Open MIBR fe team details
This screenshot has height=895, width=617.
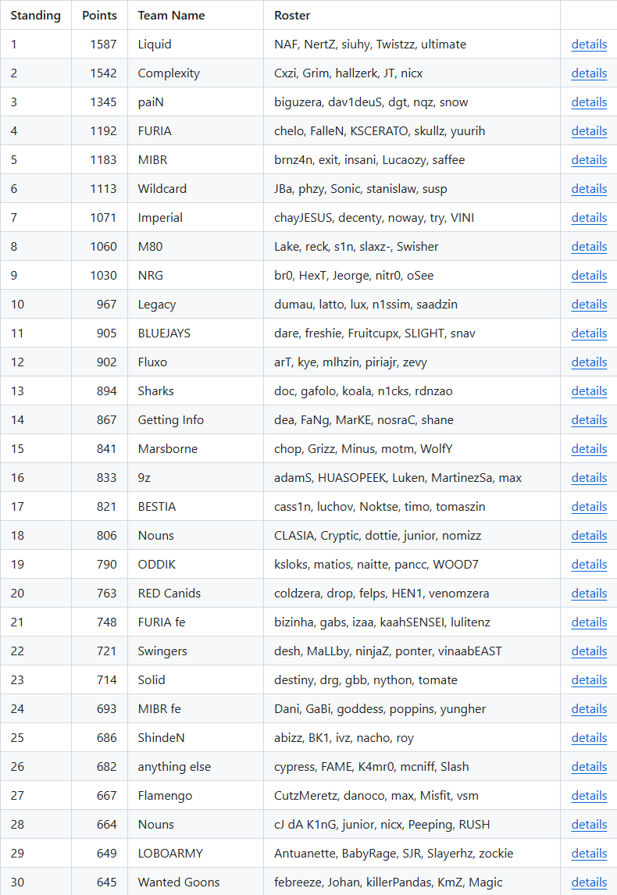pos(589,709)
